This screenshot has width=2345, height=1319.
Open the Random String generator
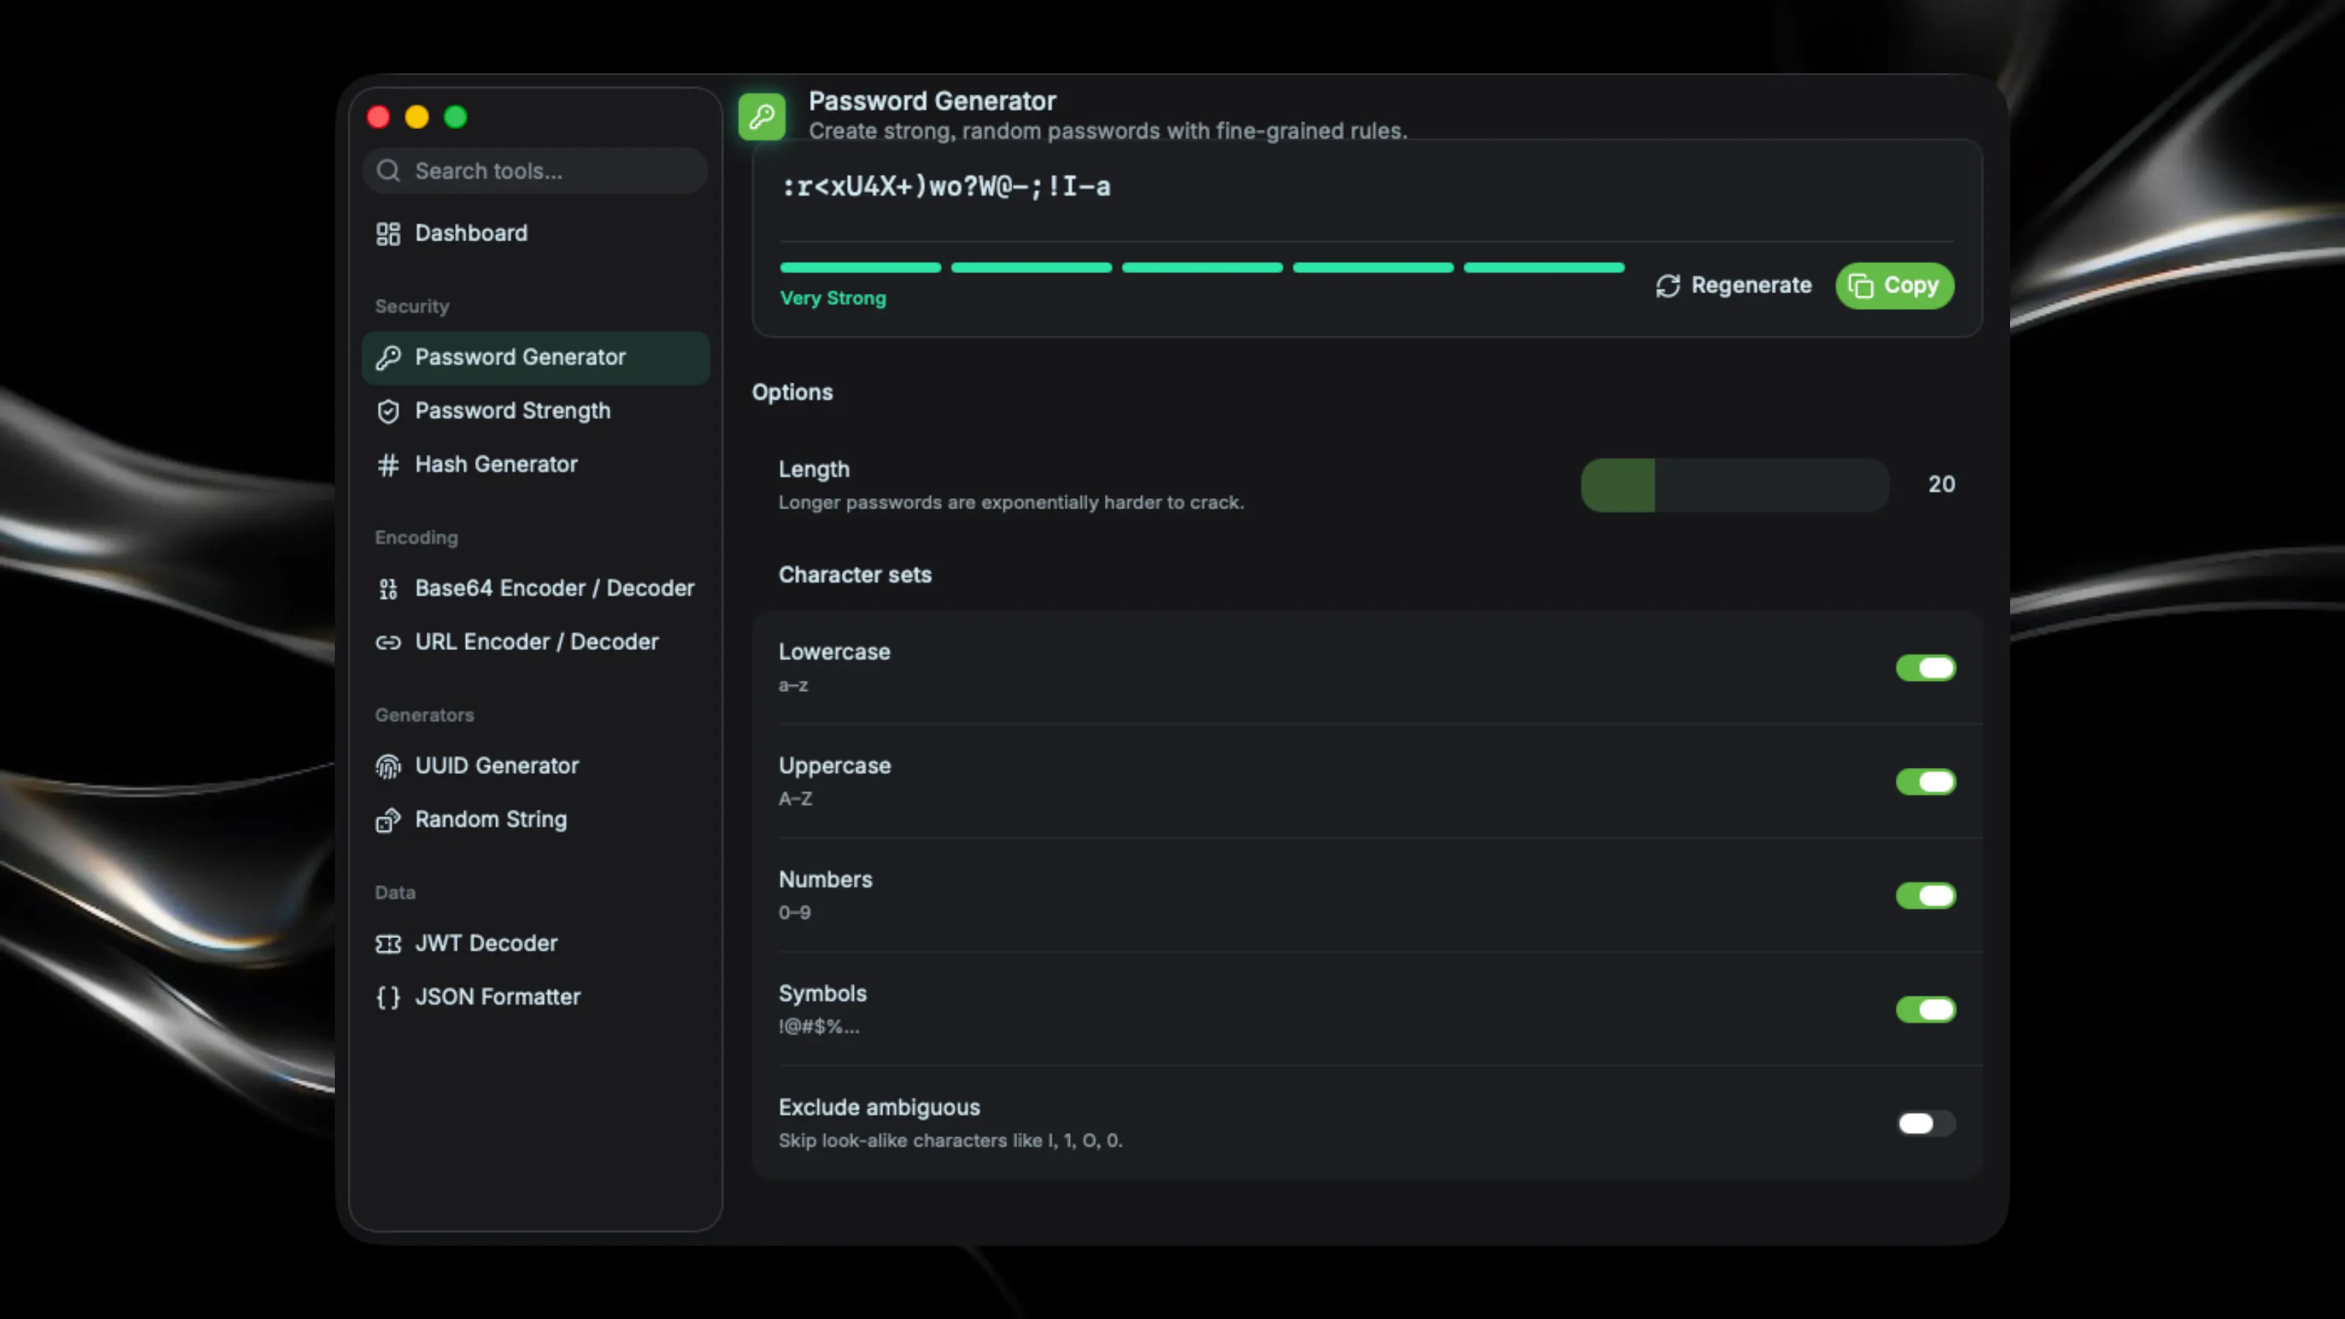pyautogui.click(x=535, y=820)
